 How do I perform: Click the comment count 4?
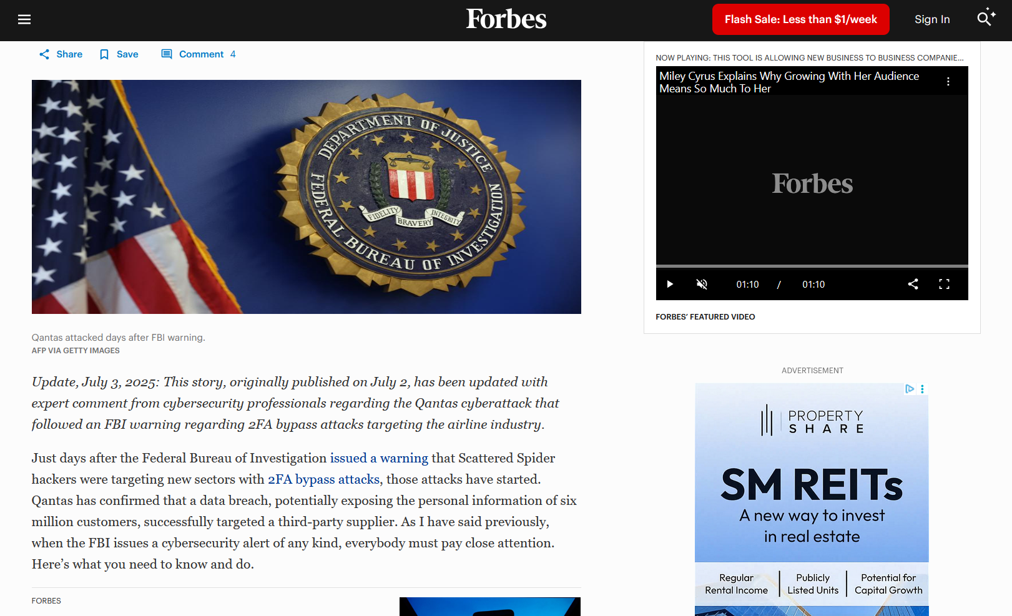coord(233,54)
